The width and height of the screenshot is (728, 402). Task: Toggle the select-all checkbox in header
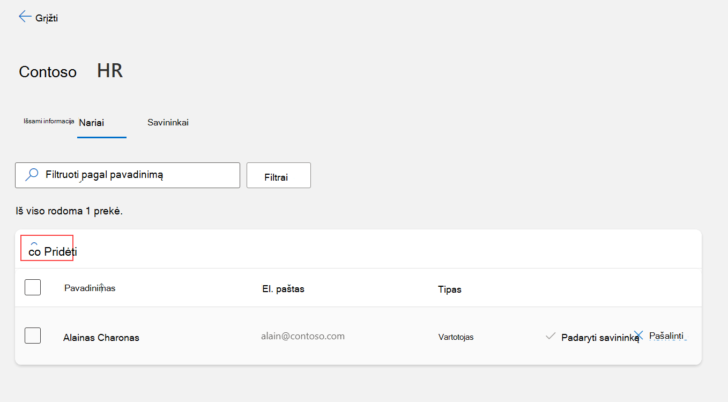point(33,287)
